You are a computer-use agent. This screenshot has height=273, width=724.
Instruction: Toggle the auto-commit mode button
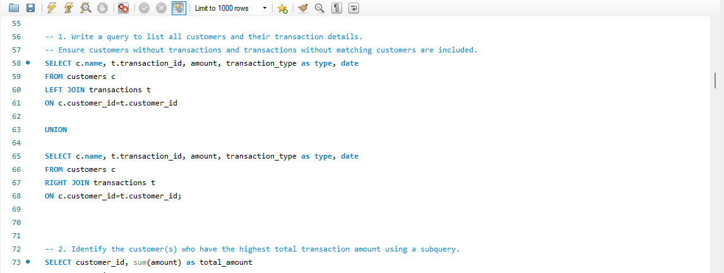coord(179,8)
